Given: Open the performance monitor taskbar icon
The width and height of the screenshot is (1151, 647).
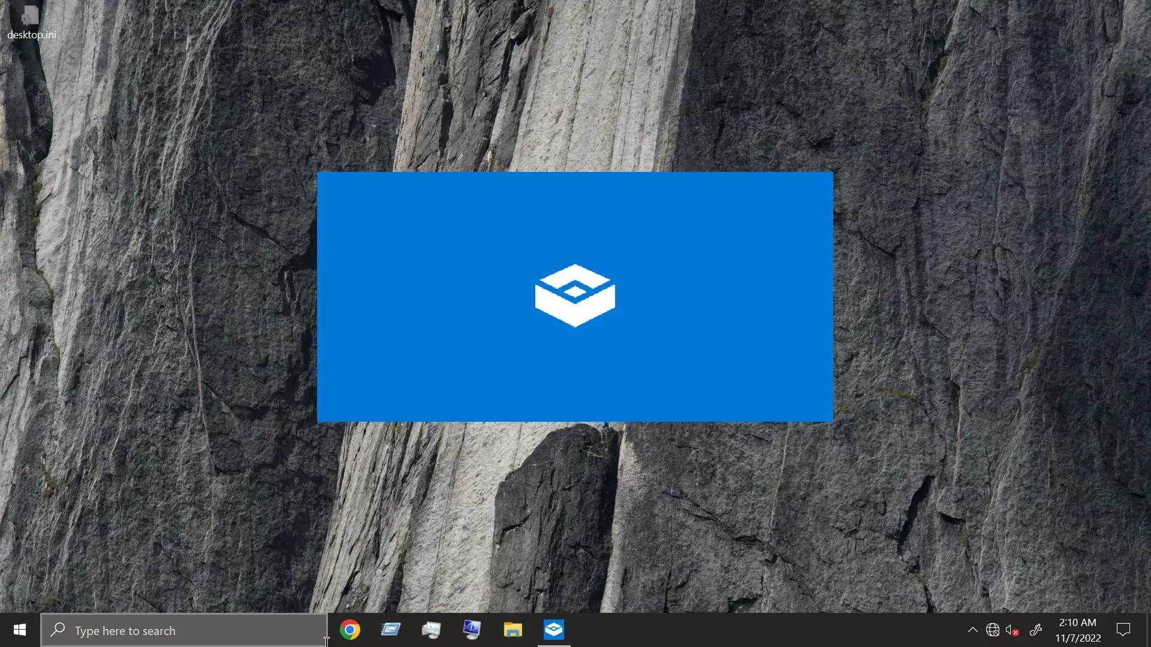Looking at the screenshot, I should [x=431, y=630].
